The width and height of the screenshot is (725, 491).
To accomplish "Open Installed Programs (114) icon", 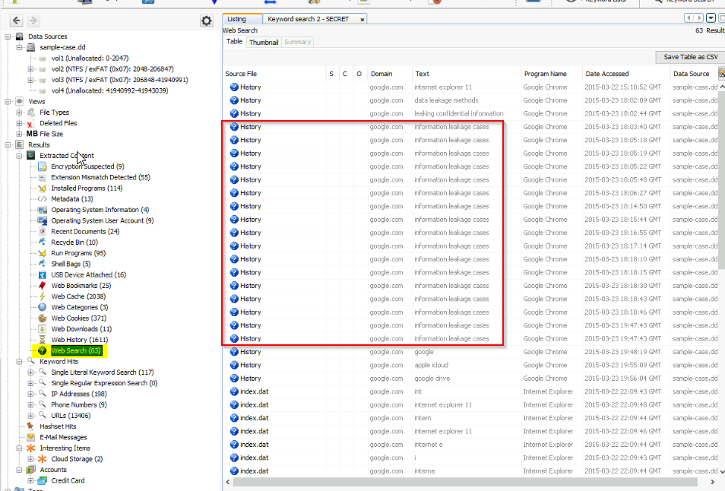I will [x=42, y=188].
